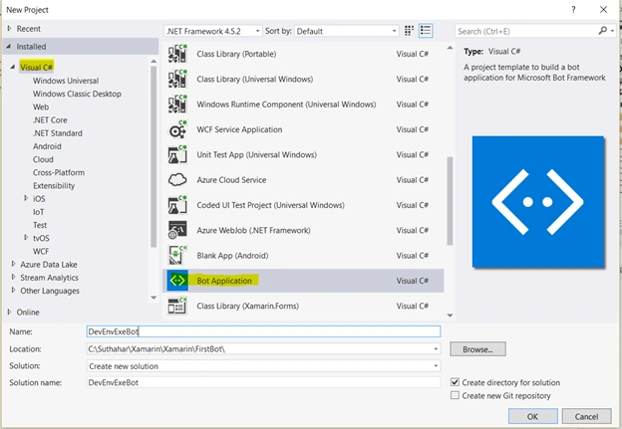Click the Name input field

coord(263,331)
